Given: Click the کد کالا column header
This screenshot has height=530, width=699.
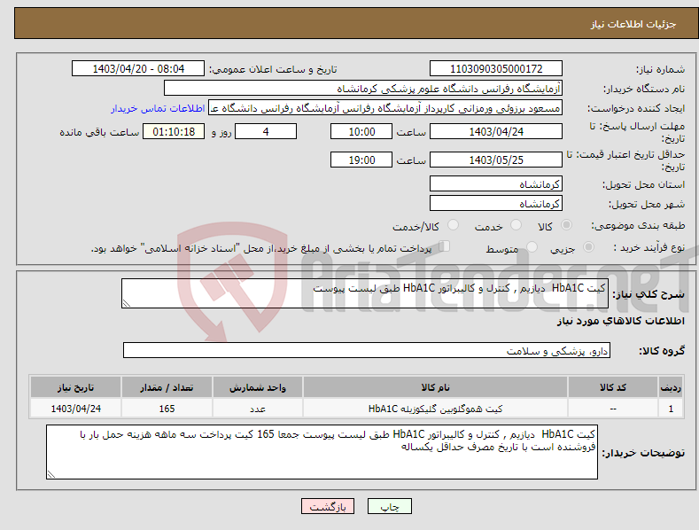Looking at the screenshot, I should tap(613, 387).
